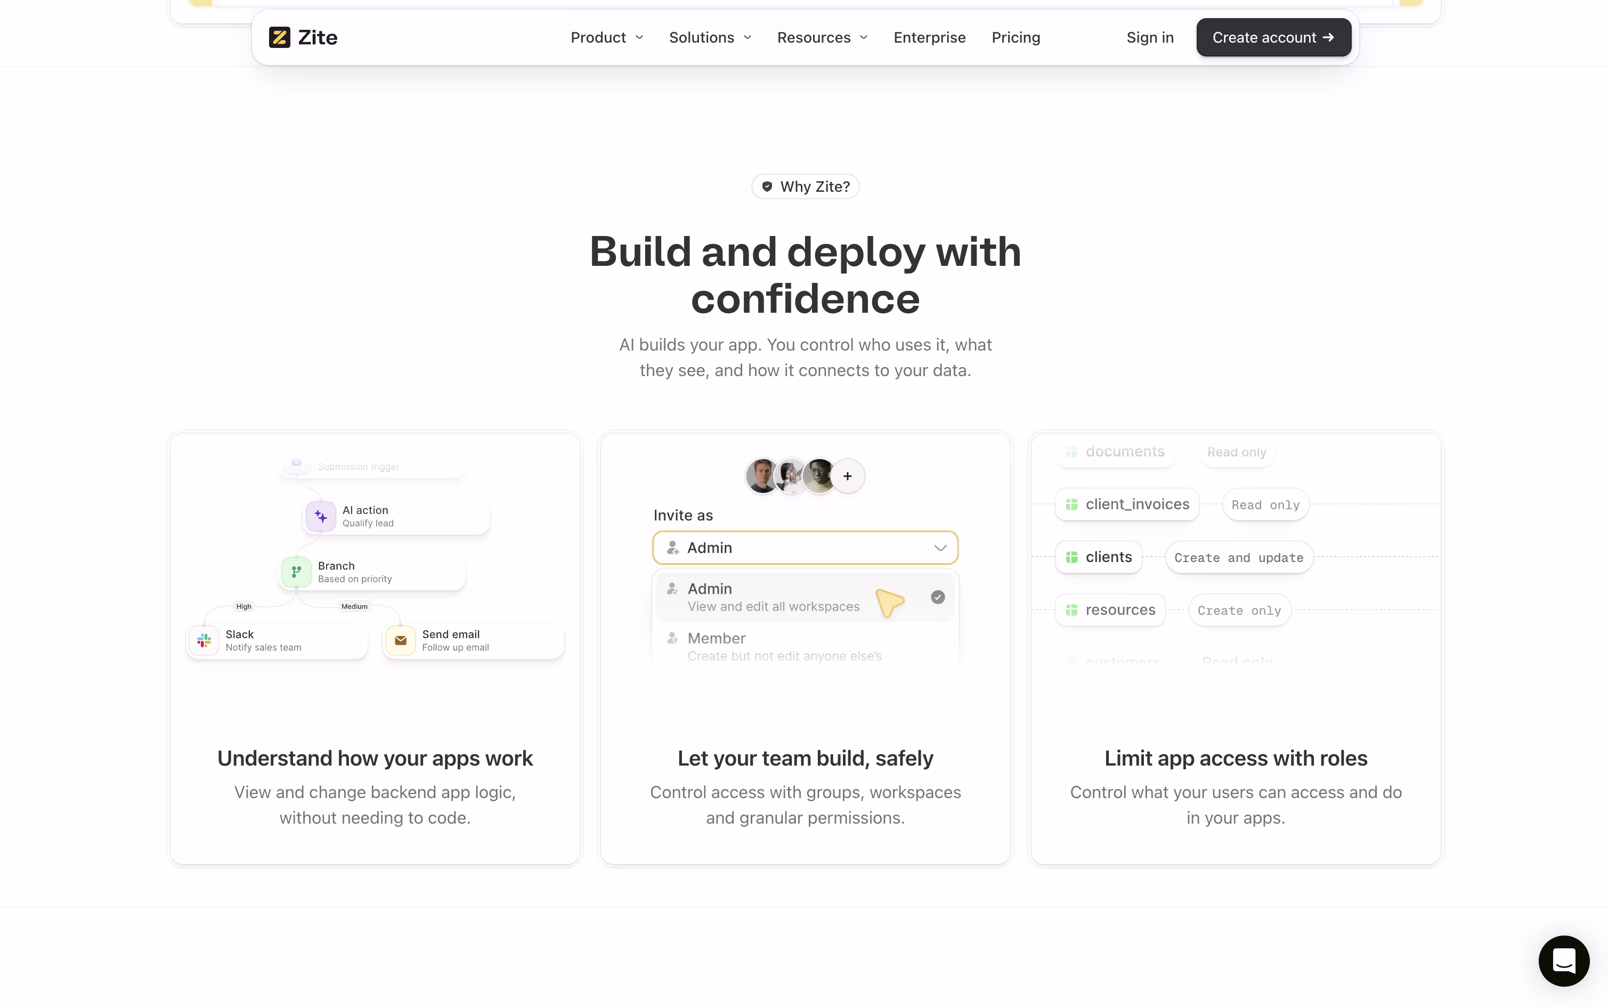Click the Follow up email text
This screenshot has width=1608, height=1008.
[456, 647]
